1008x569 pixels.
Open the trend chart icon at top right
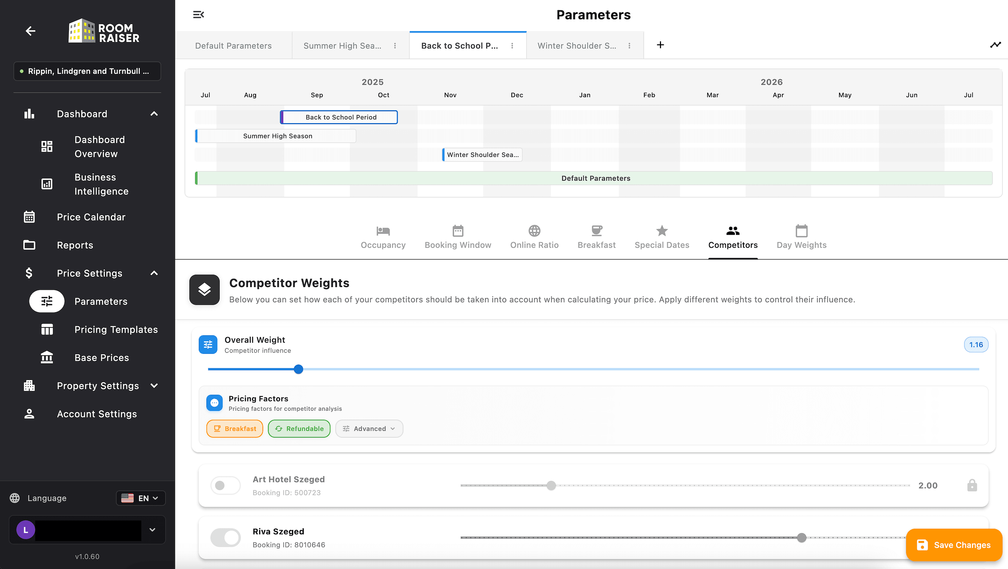[995, 45]
